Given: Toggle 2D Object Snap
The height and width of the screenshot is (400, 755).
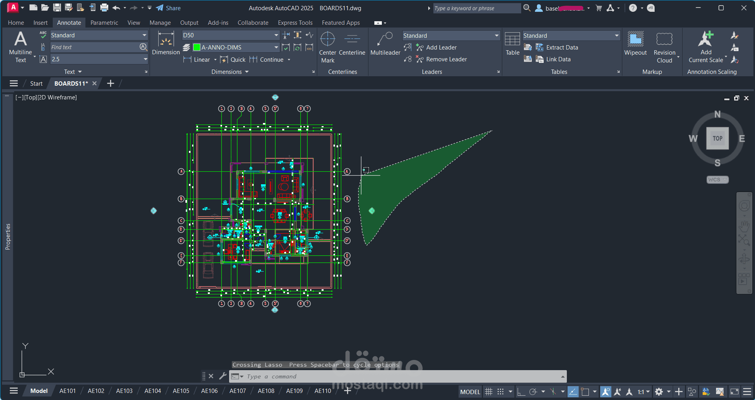Looking at the screenshot, I should (x=585, y=391).
